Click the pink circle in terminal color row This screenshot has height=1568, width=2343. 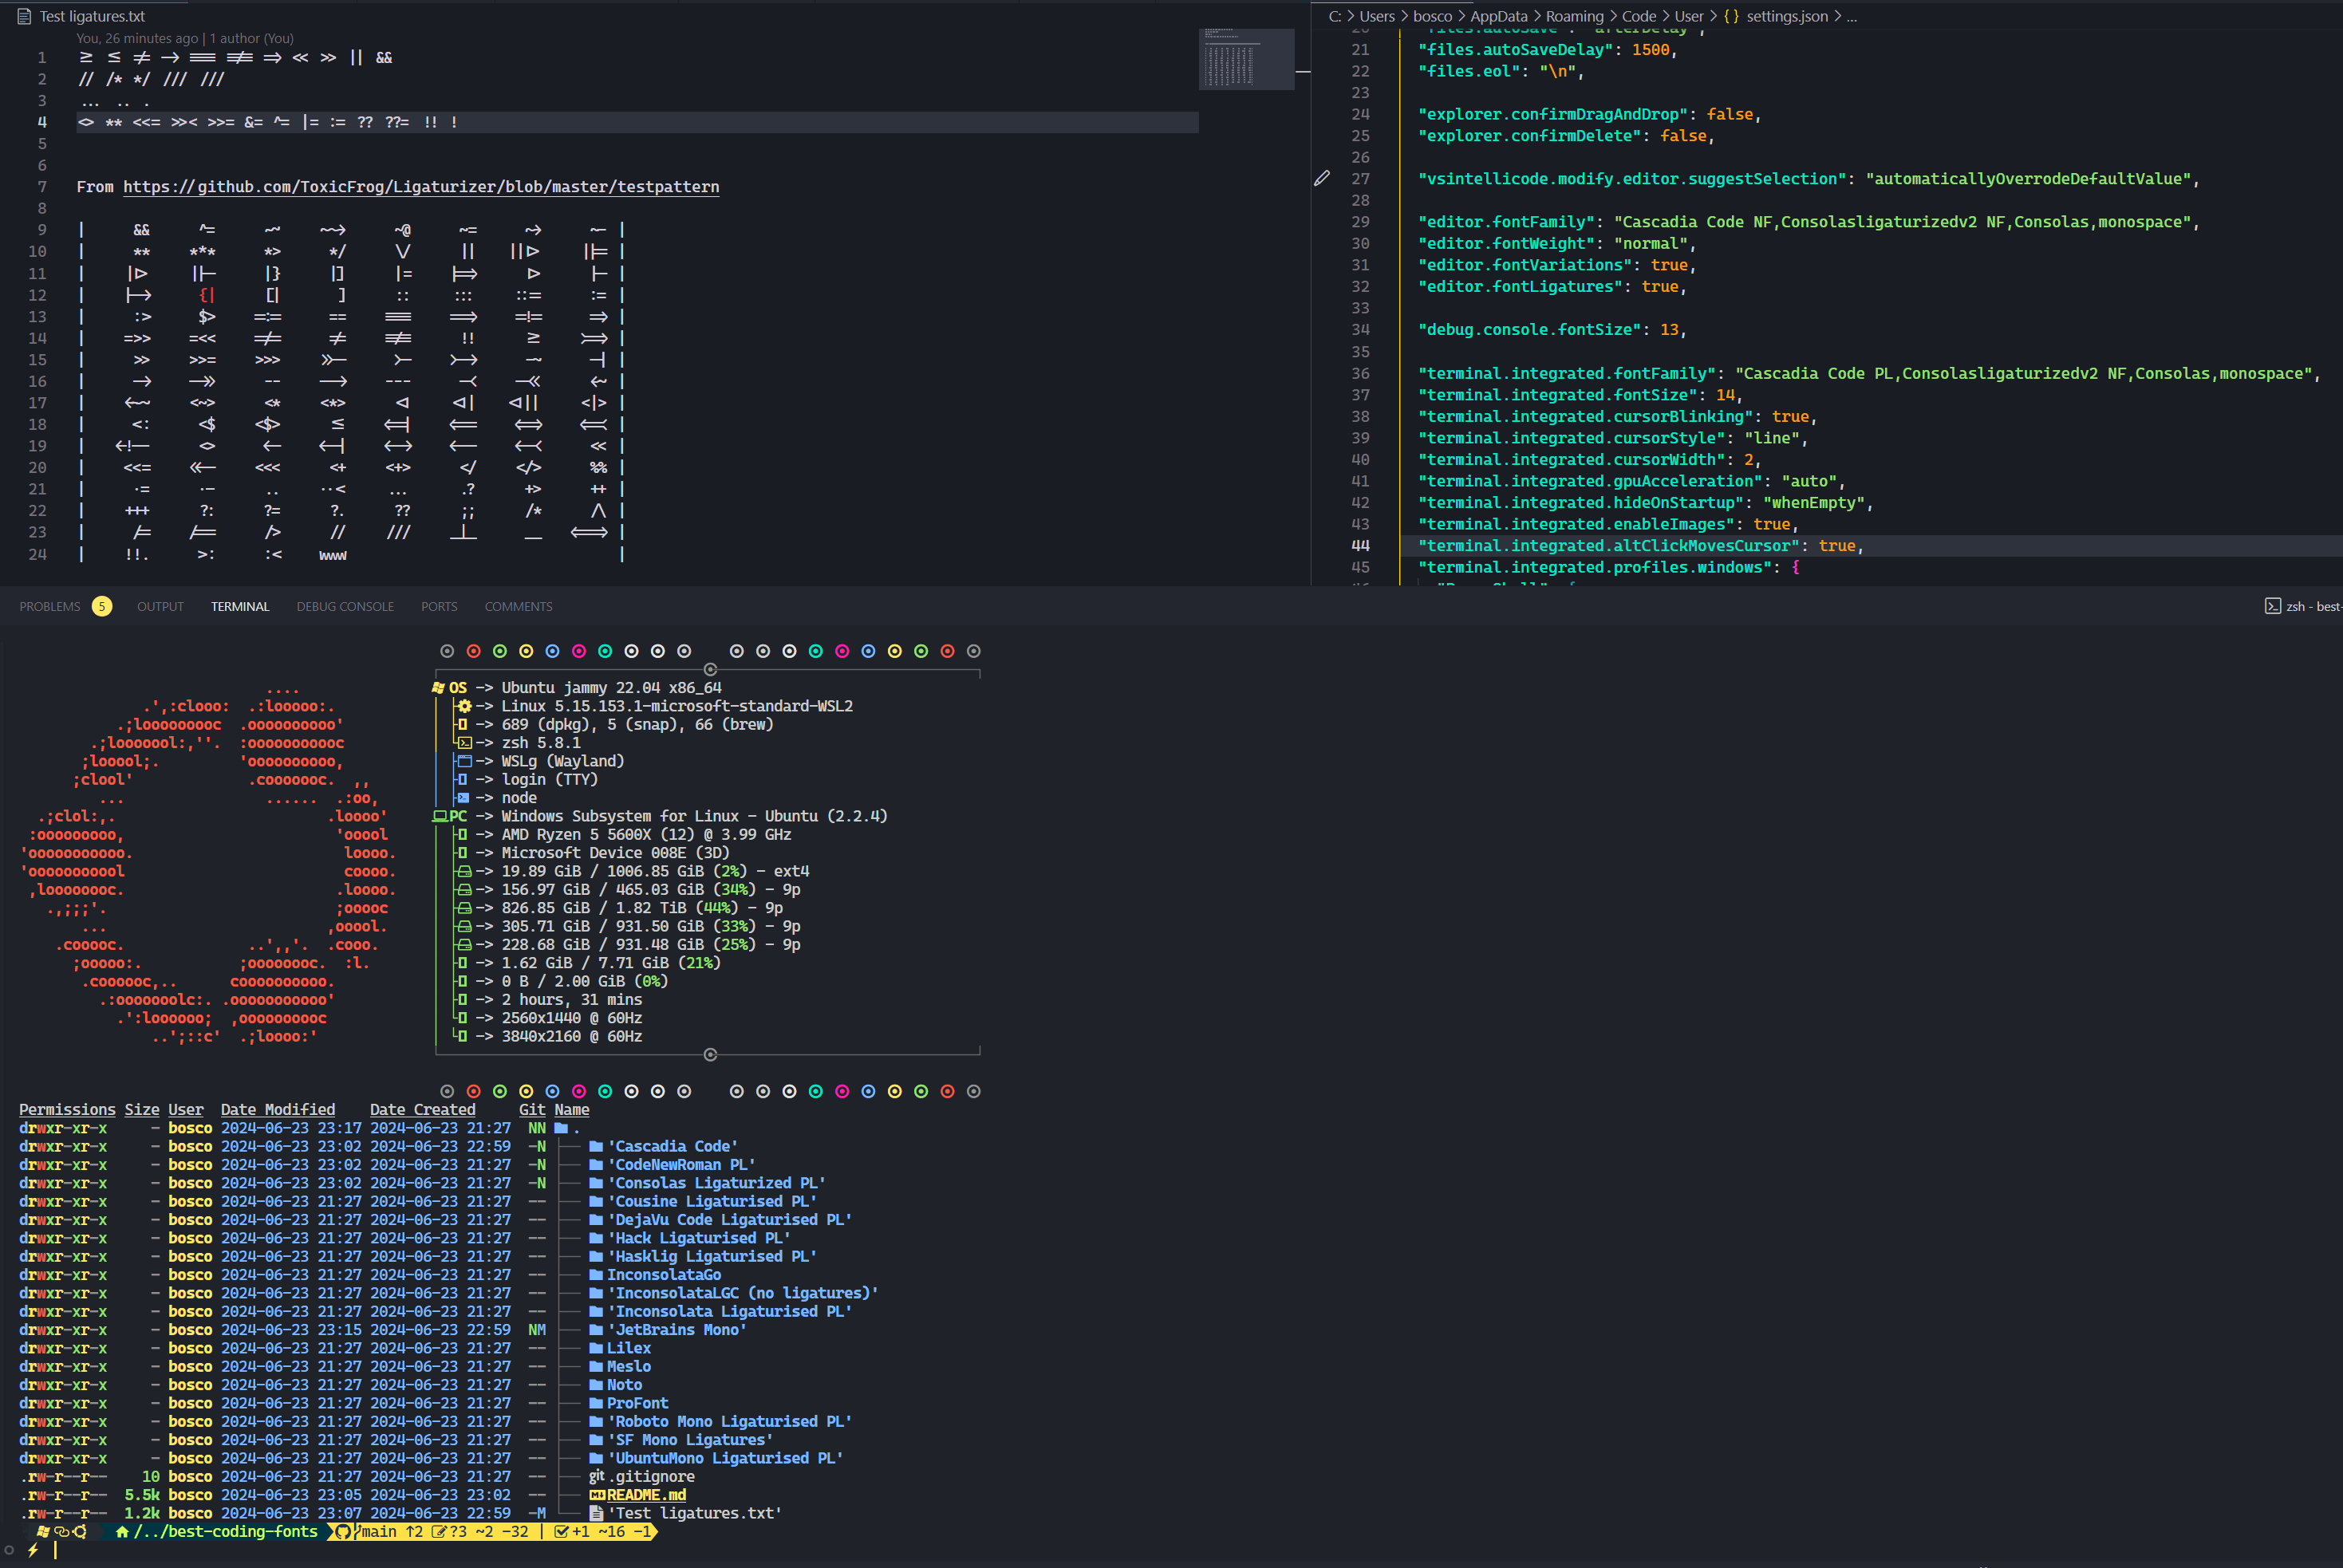579,651
